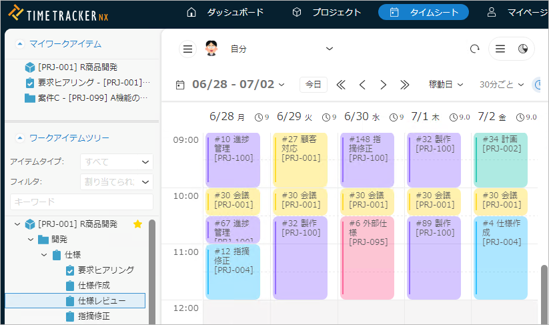Switch to the pie chart view toggle

point(522,49)
